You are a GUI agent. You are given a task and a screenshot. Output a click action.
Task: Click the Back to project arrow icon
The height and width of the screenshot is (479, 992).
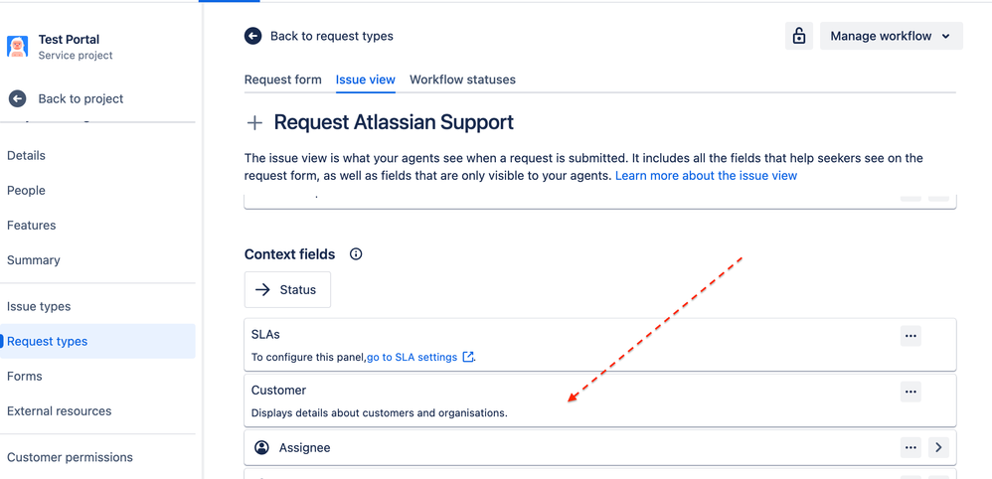18,98
